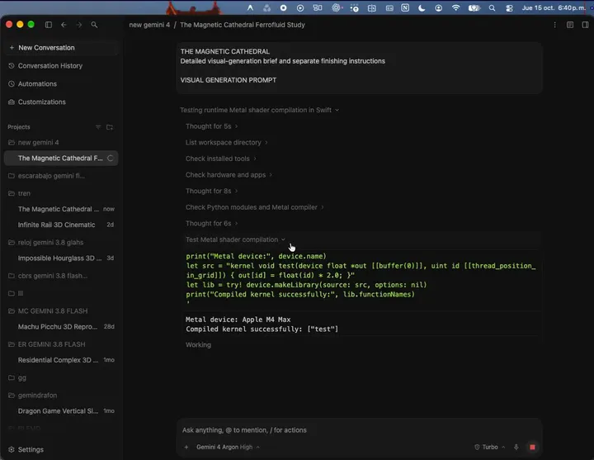Open Control Center in macOS menu bar

[509, 7]
